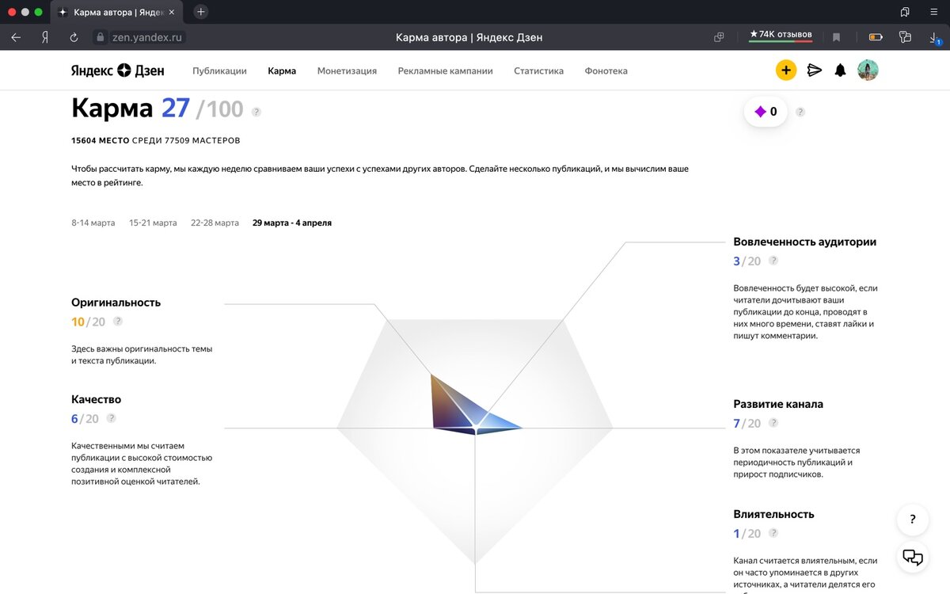Image resolution: width=950 pixels, height=594 pixels.
Task: Open profile avatar menu
Action: coord(868,70)
